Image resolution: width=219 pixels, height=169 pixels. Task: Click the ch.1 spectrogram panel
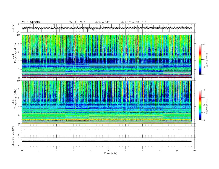106,56
